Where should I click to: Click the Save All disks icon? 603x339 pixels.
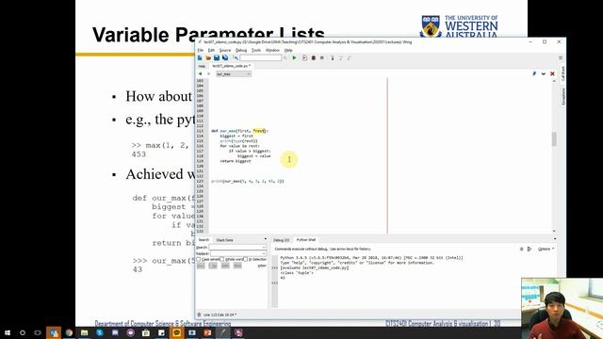coord(225,57)
